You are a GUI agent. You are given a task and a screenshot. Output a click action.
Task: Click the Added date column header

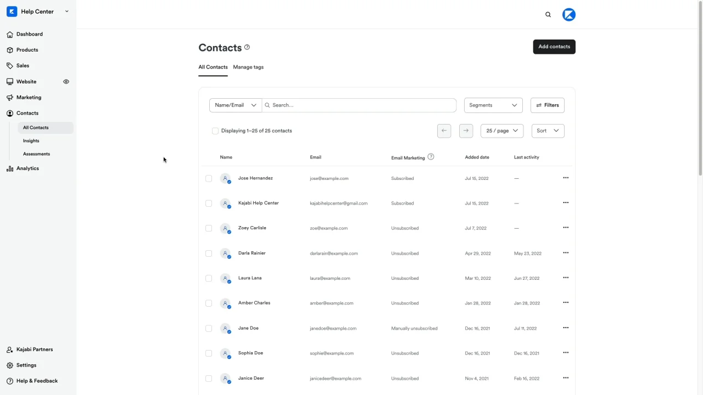click(x=477, y=157)
